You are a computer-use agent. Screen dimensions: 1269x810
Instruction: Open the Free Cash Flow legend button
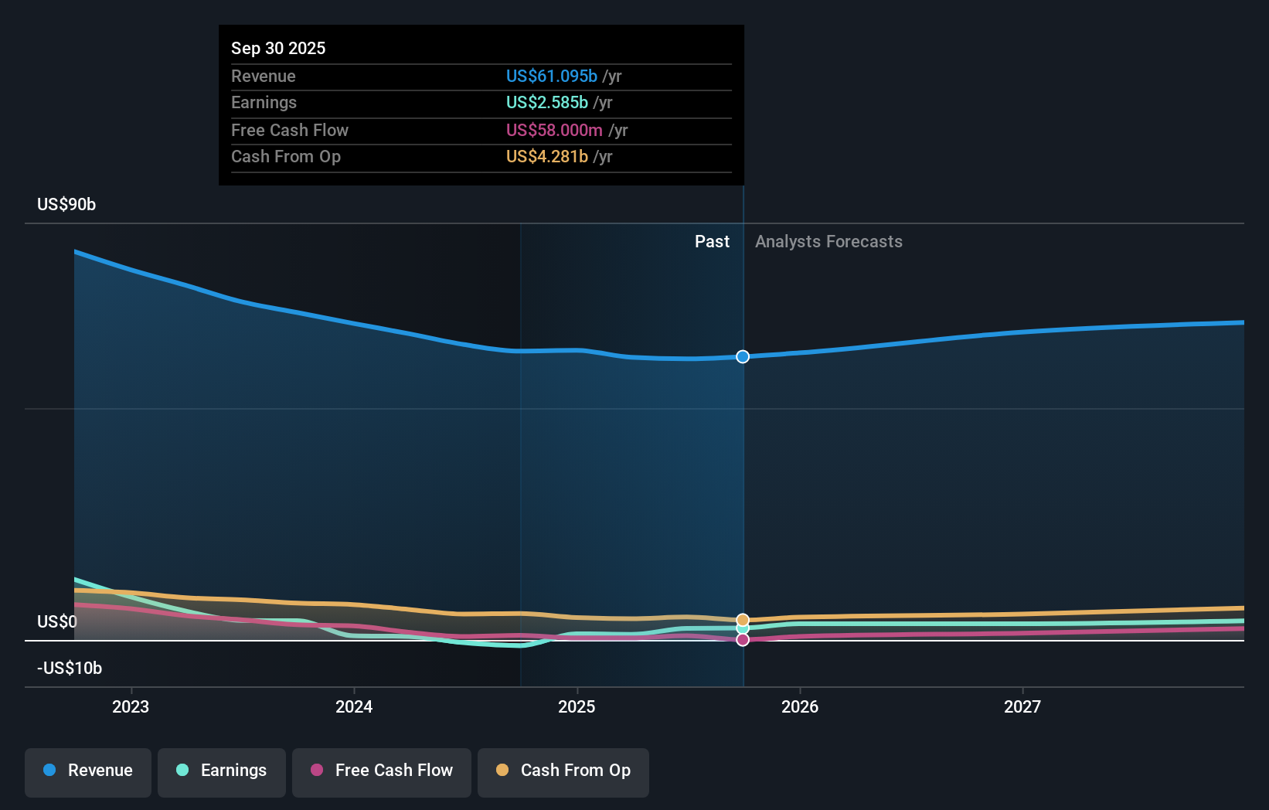click(x=381, y=771)
